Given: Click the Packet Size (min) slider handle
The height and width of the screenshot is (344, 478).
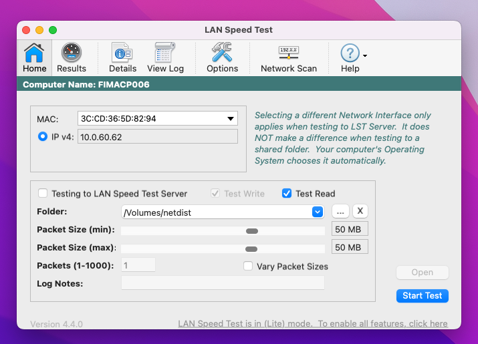Looking at the screenshot, I should tap(252, 231).
